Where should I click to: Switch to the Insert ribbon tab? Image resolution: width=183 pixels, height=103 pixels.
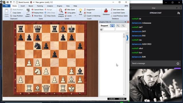(x=23, y=6)
